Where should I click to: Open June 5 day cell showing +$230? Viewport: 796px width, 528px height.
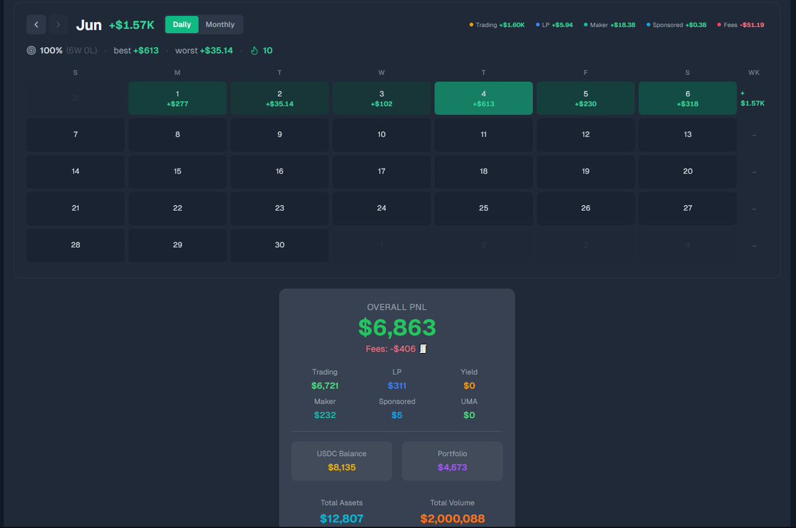coord(586,98)
